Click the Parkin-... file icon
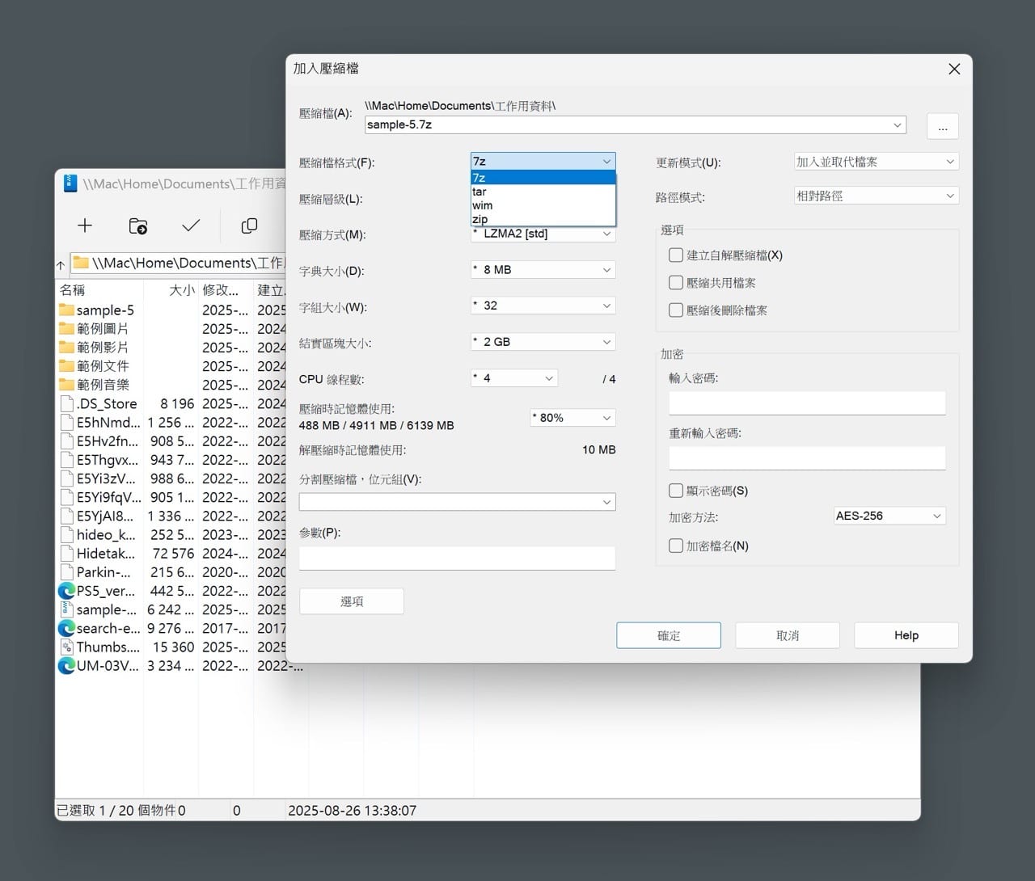This screenshot has width=1035, height=881. pos(66,571)
